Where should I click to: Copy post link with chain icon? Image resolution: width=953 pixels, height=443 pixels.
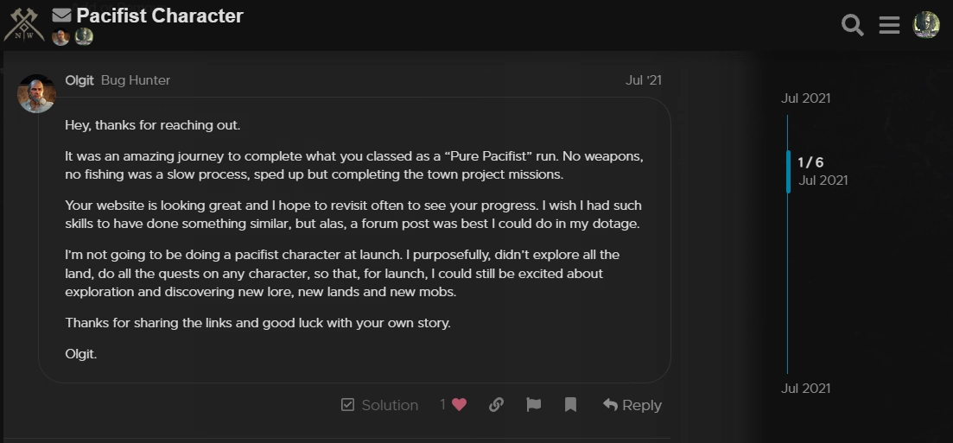496,405
